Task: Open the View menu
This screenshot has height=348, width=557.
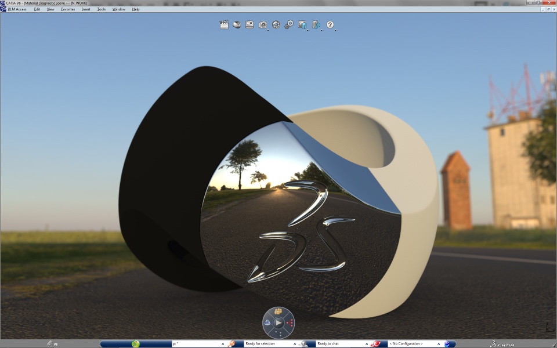Action: point(50,9)
